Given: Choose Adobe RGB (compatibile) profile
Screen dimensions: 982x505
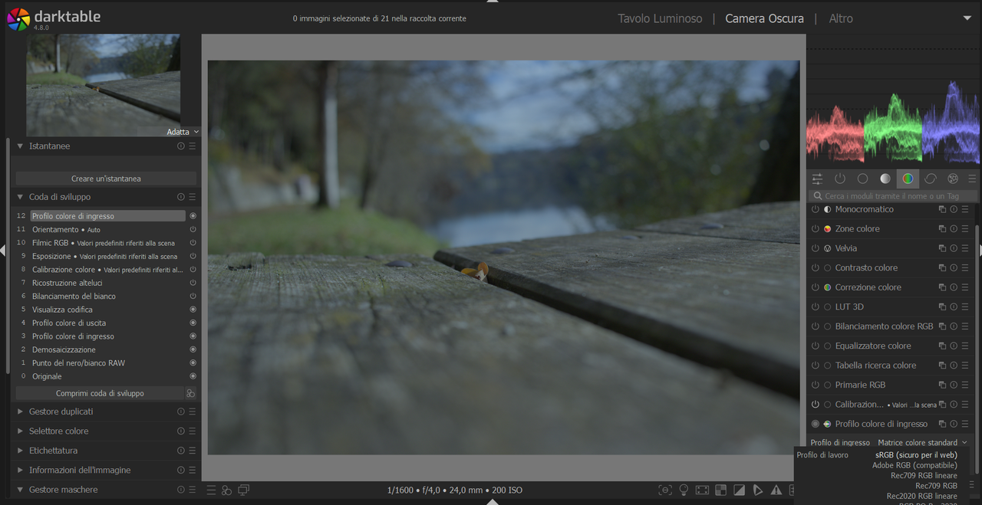Looking at the screenshot, I should point(914,465).
